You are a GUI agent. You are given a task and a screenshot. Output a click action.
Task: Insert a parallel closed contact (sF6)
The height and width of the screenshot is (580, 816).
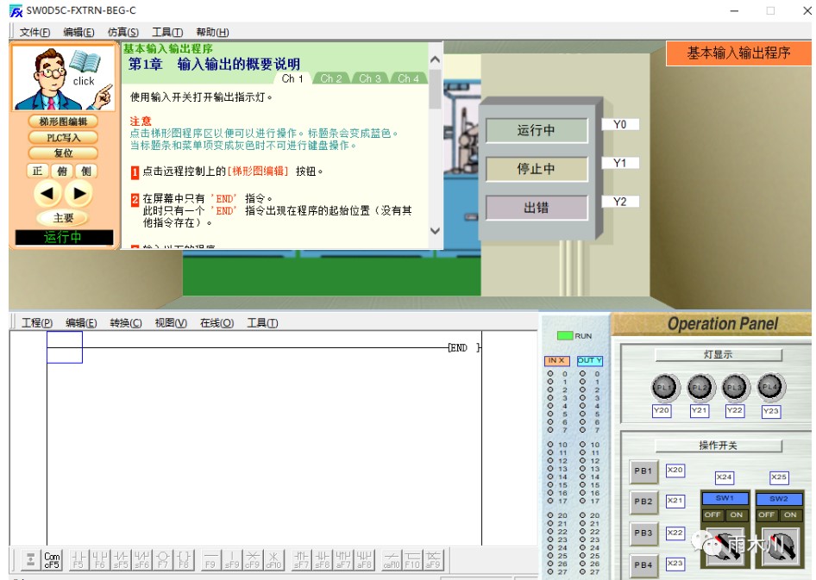(141, 559)
